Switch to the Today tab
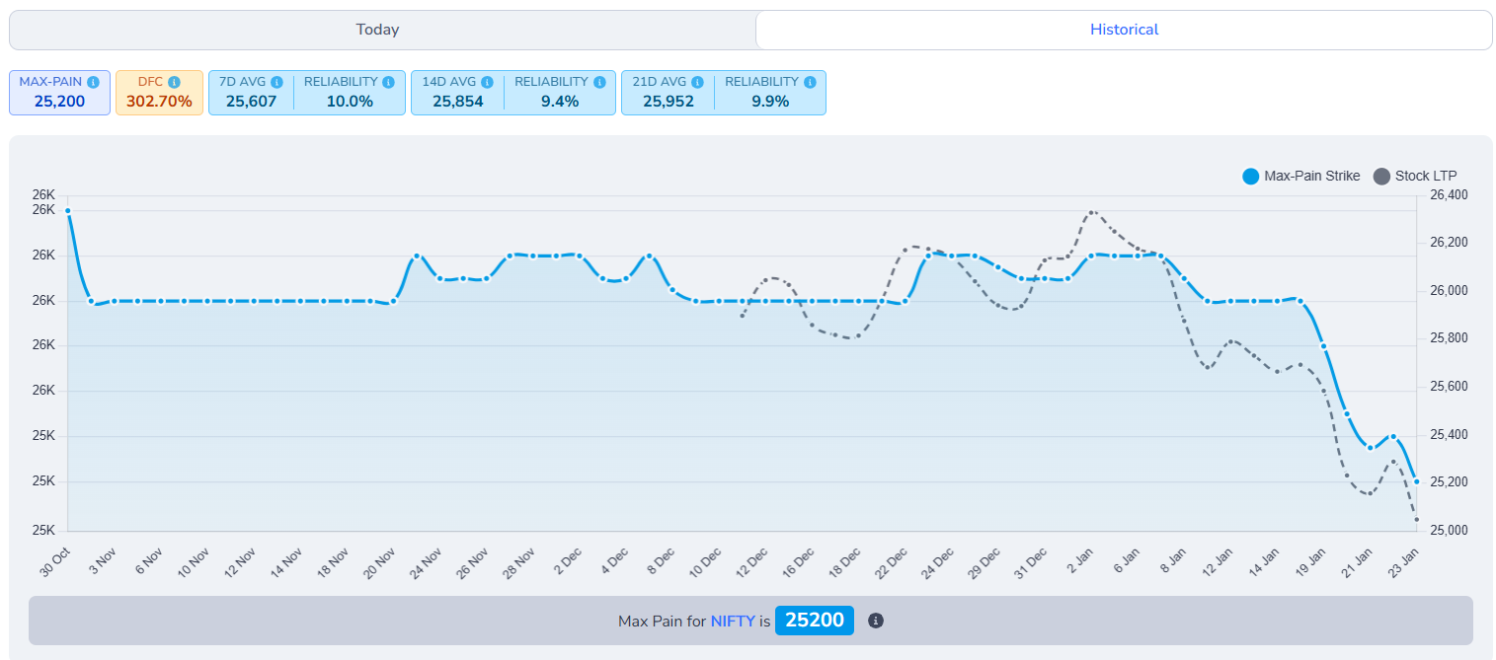 point(377,30)
